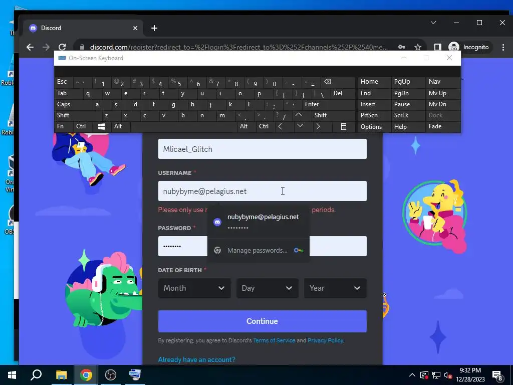Open the password key icon in address bar
513x385 pixels.
(402, 47)
